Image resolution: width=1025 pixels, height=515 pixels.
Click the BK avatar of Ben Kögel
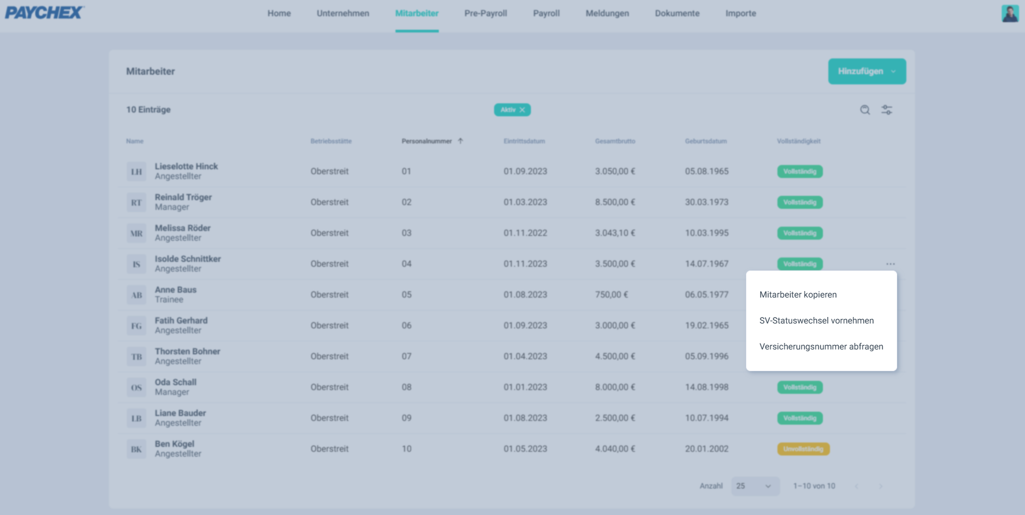tap(137, 449)
